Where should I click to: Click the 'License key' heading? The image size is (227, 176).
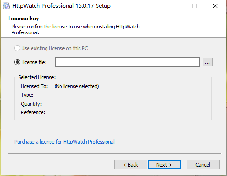tap(23, 19)
